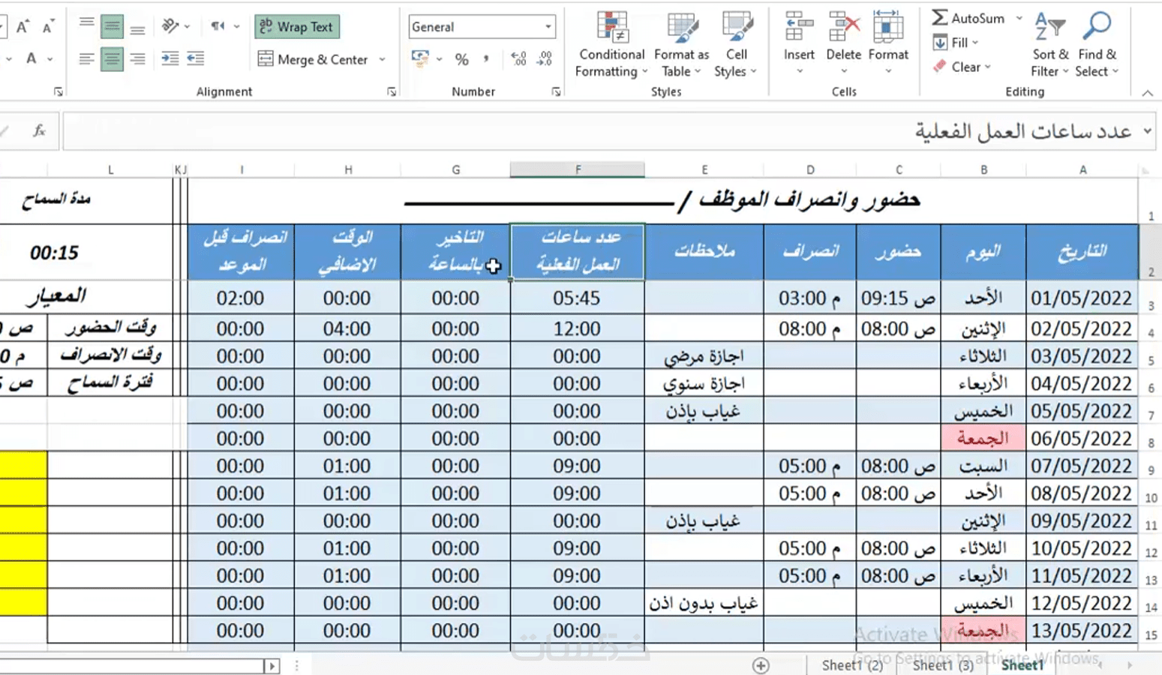Switch to Sheet1 (2) tab
Image resolution: width=1162 pixels, height=675 pixels.
point(852,665)
